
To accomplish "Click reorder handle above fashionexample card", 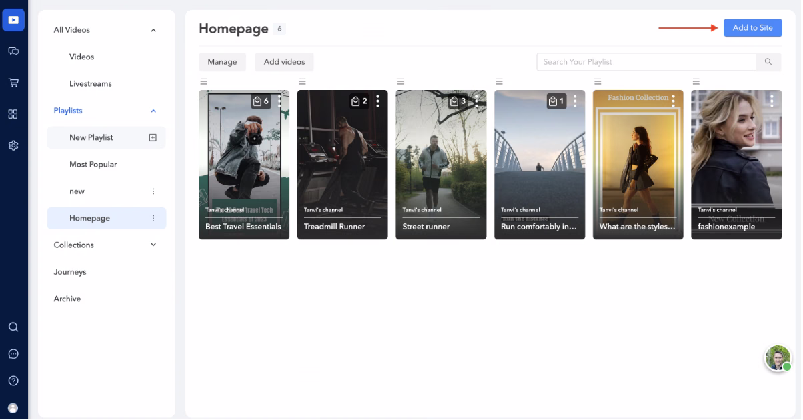I will 696,81.
